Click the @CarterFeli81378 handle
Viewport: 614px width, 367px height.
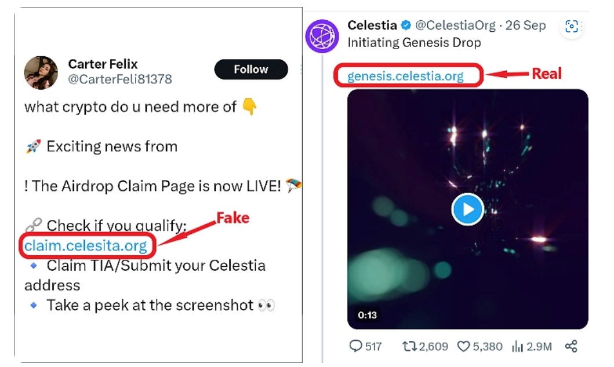tap(120, 79)
